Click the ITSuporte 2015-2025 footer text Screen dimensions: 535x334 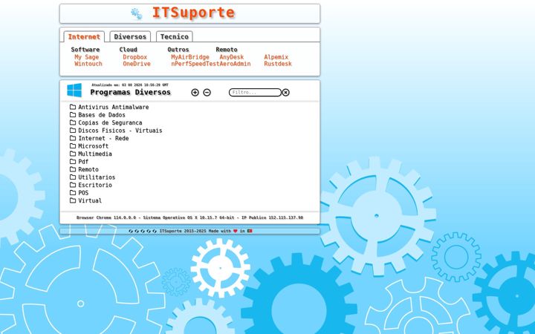[184, 231]
